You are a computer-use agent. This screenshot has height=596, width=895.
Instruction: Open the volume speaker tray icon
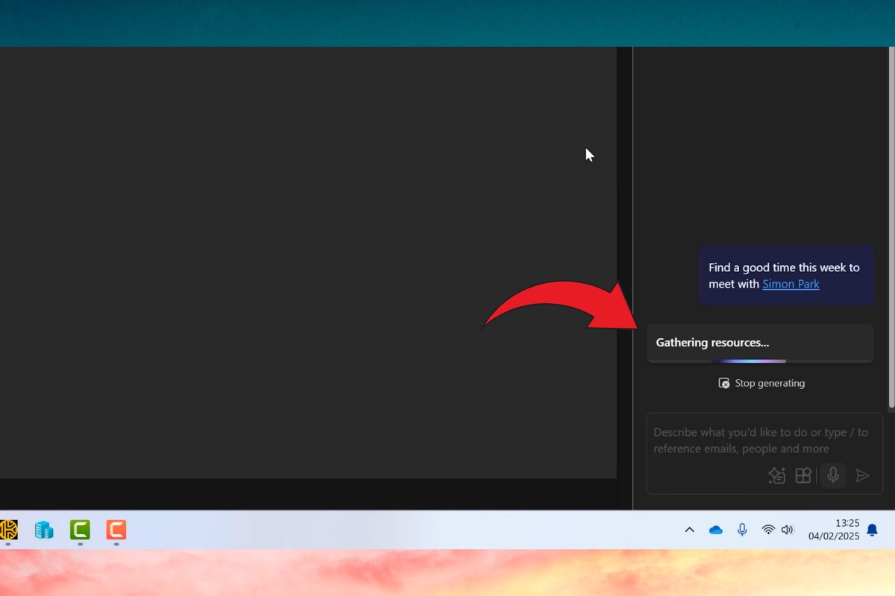[x=788, y=530]
